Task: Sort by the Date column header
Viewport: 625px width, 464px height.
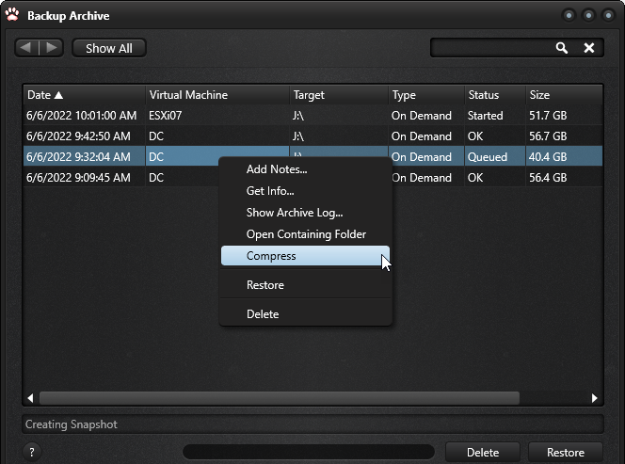Action: pyautogui.click(x=84, y=95)
